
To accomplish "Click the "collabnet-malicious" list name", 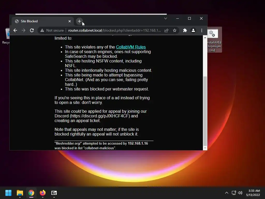I will tap(99, 148).
